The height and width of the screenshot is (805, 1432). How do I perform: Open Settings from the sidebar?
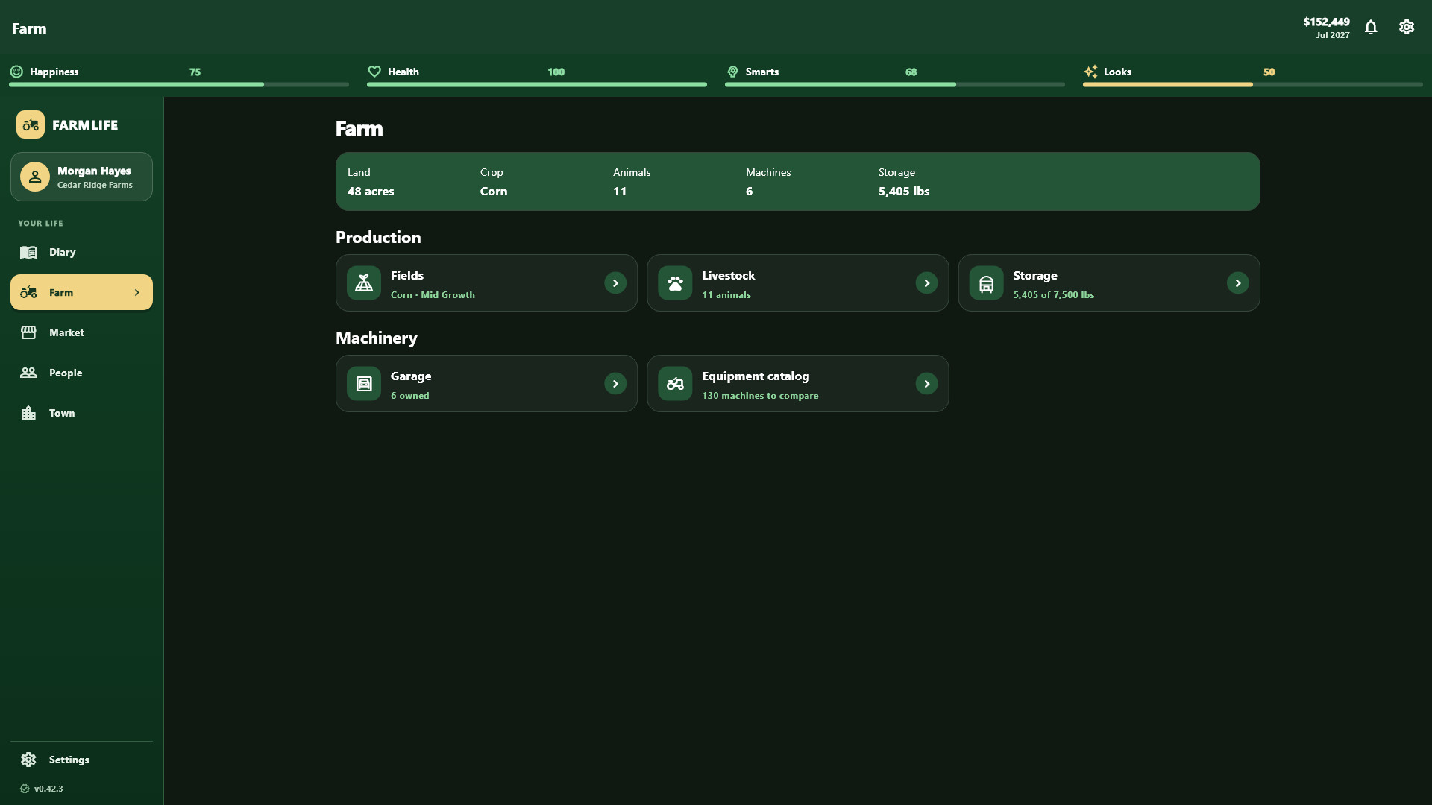pyautogui.click(x=81, y=760)
